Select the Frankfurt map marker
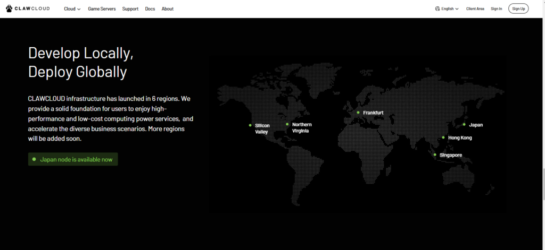This screenshot has width=545, height=250. 358,113
